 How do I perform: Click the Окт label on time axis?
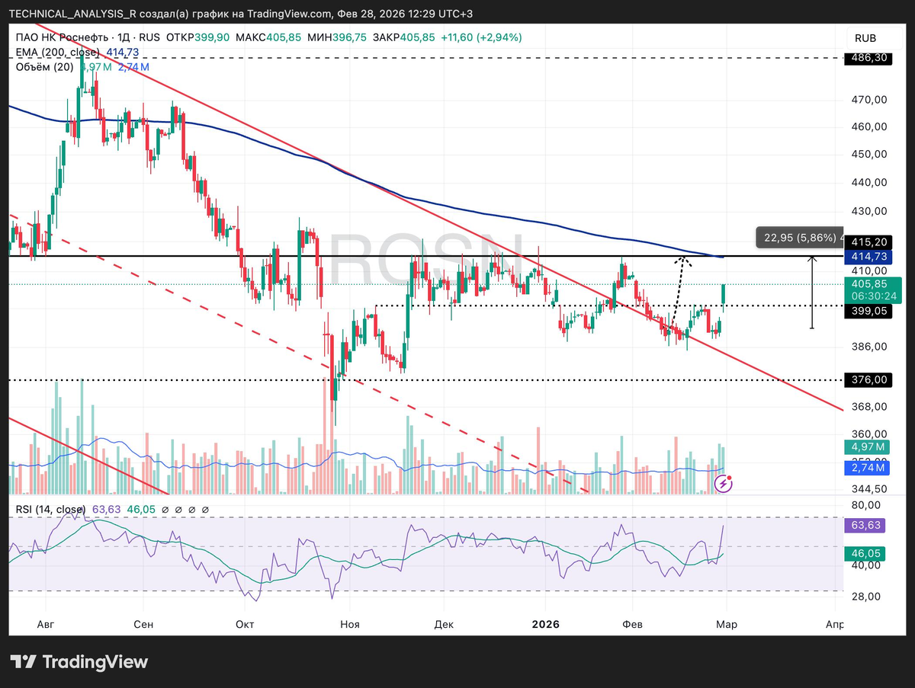pyautogui.click(x=245, y=624)
